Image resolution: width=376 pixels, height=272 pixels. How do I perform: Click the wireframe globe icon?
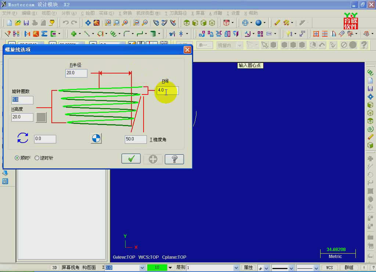(x=245, y=23)
